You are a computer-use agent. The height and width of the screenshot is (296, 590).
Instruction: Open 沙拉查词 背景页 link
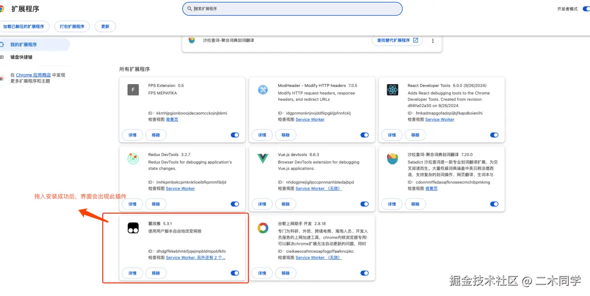click(431, 188)
